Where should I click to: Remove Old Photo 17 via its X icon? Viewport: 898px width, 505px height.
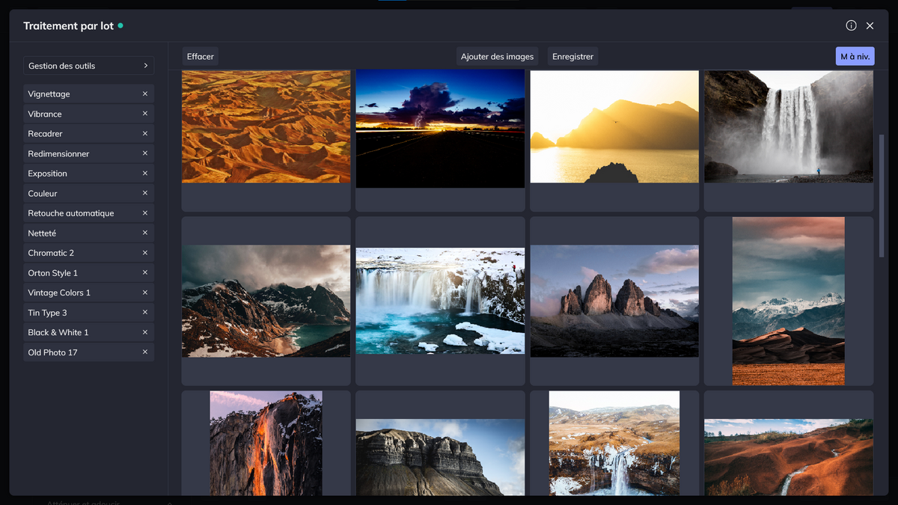145,352
